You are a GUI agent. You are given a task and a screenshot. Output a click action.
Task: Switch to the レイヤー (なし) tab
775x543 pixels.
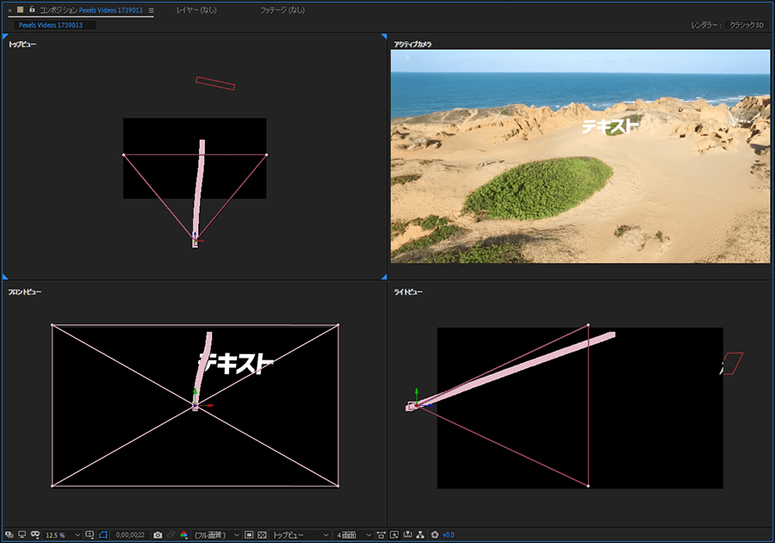196,10
